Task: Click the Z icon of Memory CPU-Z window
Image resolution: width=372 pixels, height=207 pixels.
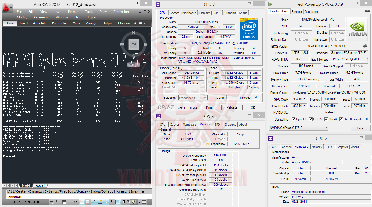Action: 158,116
